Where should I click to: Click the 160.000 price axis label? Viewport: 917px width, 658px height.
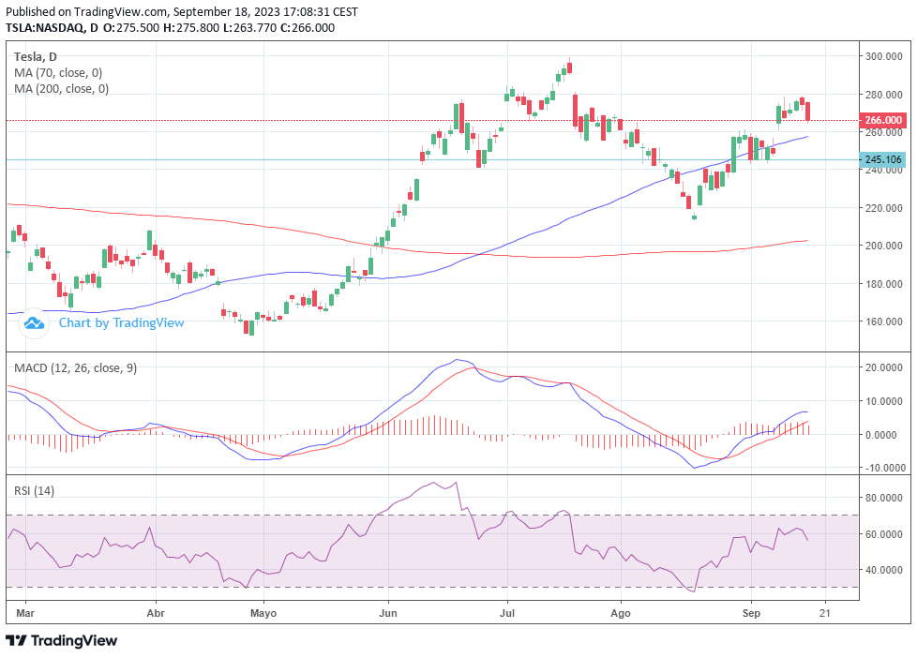[883, 322]
